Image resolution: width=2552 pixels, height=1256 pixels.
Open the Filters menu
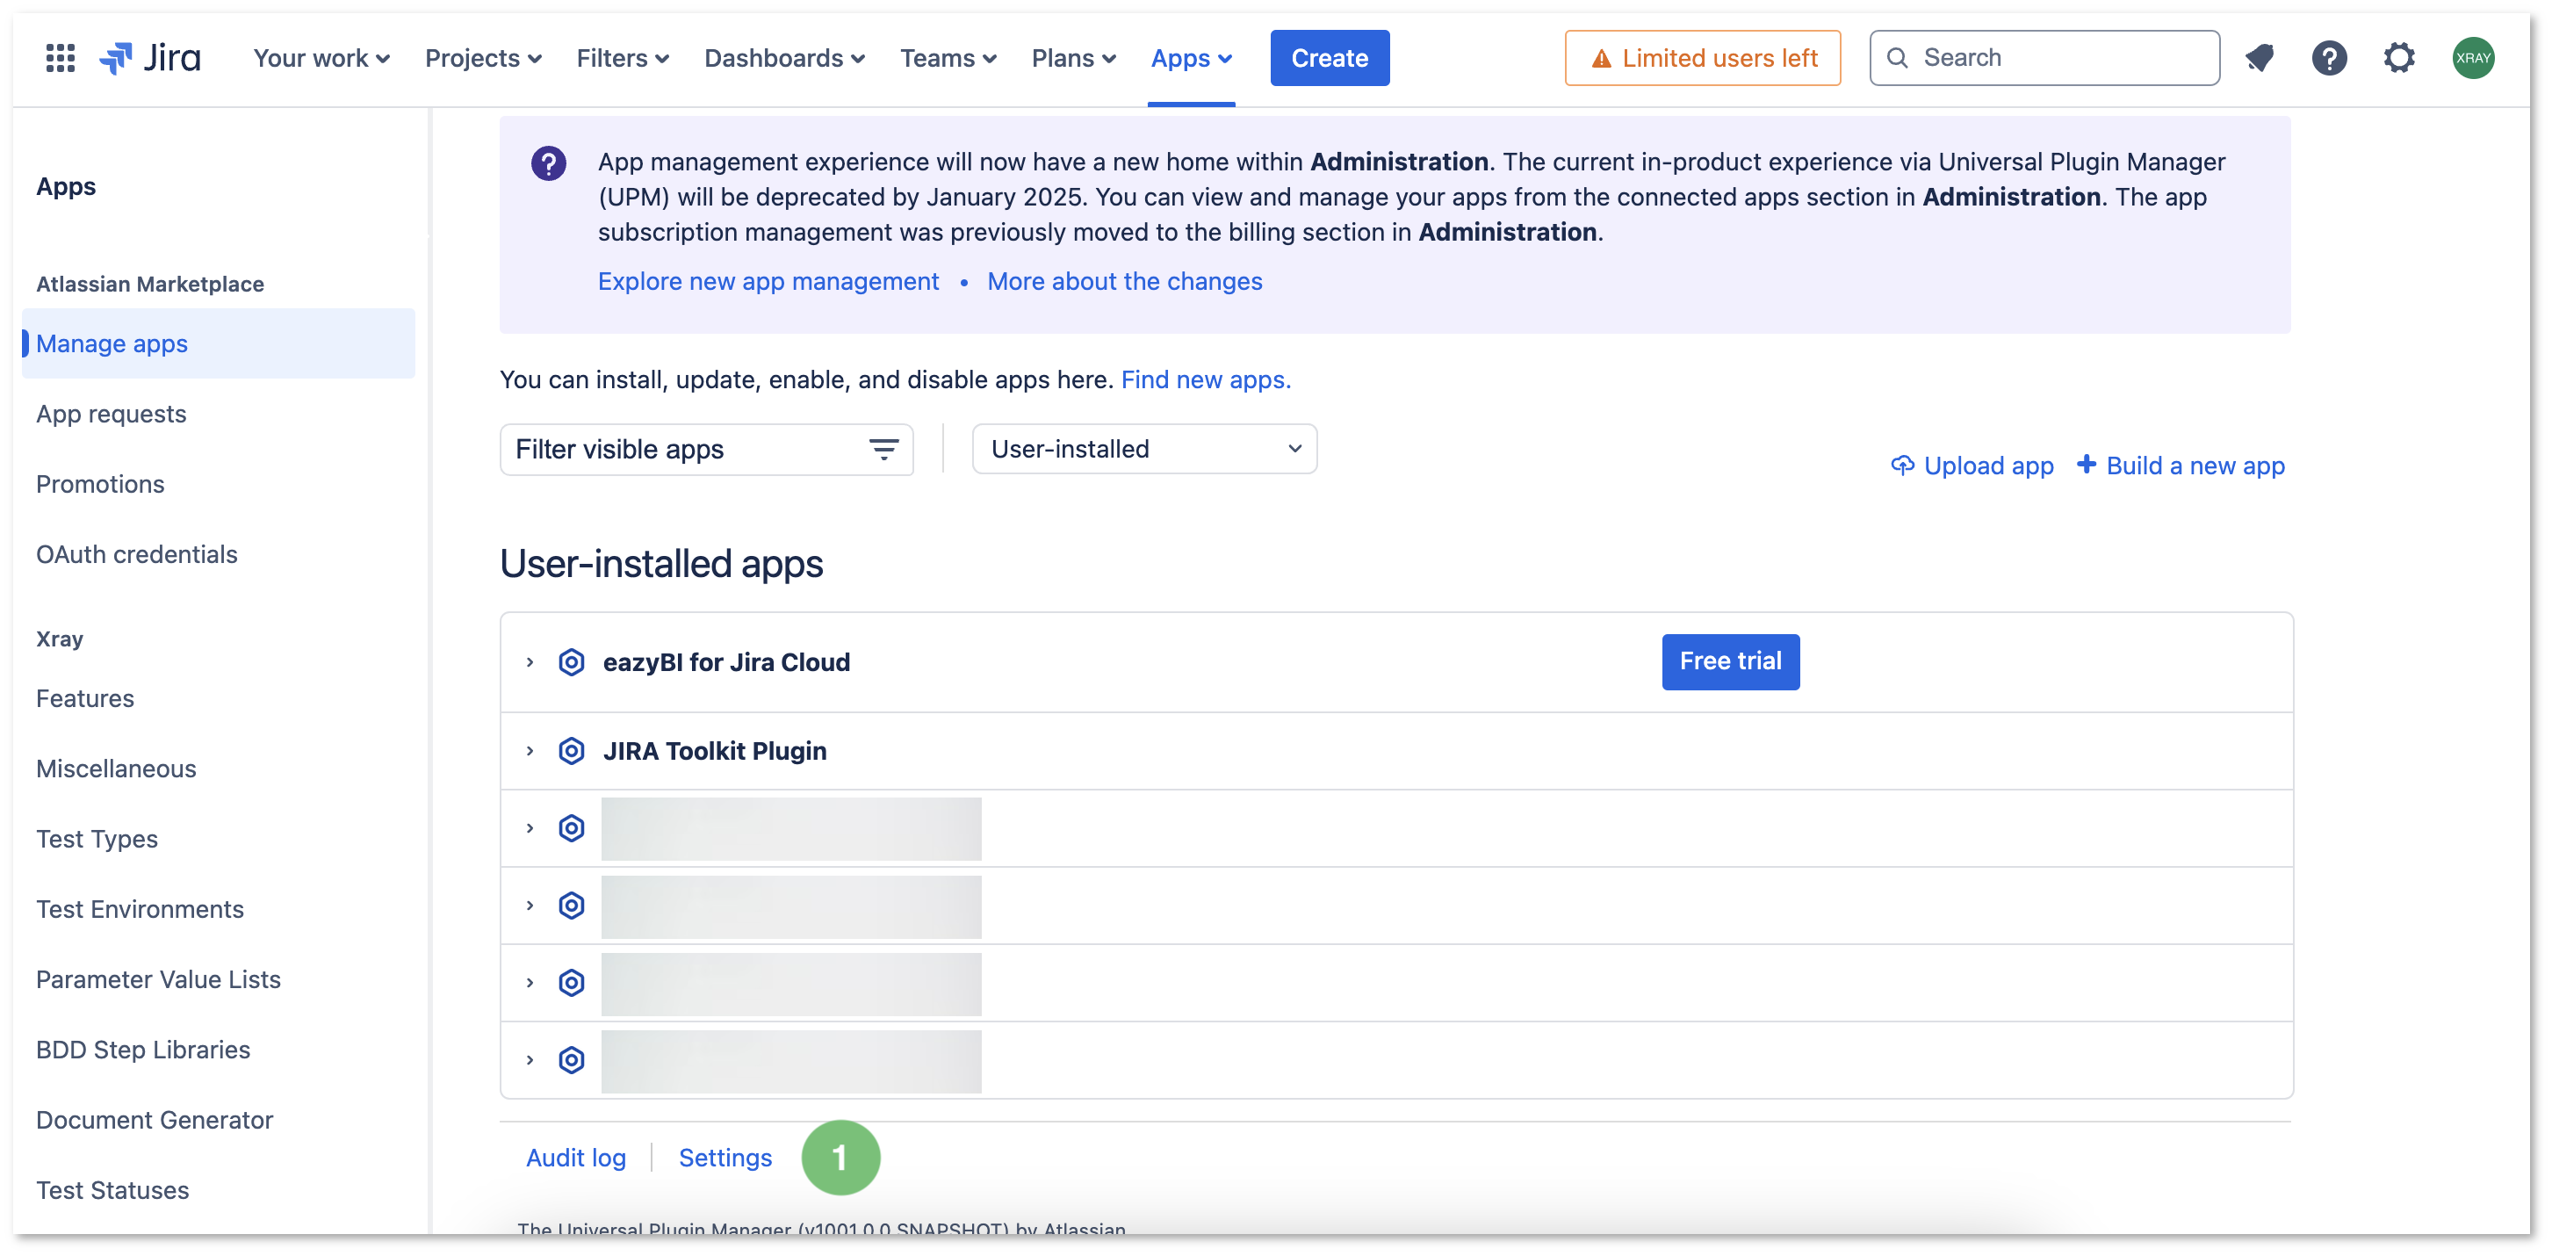(622, 57)
